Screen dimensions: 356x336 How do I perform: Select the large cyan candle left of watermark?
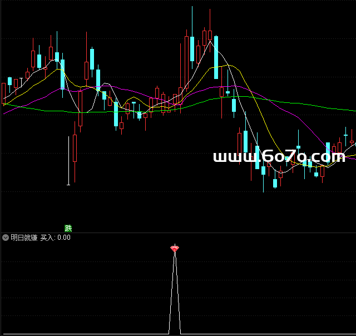245,142
